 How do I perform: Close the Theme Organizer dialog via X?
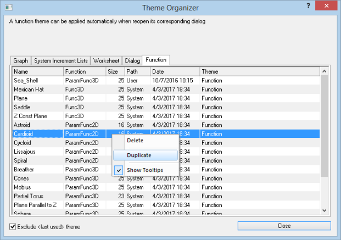(327, 7)
